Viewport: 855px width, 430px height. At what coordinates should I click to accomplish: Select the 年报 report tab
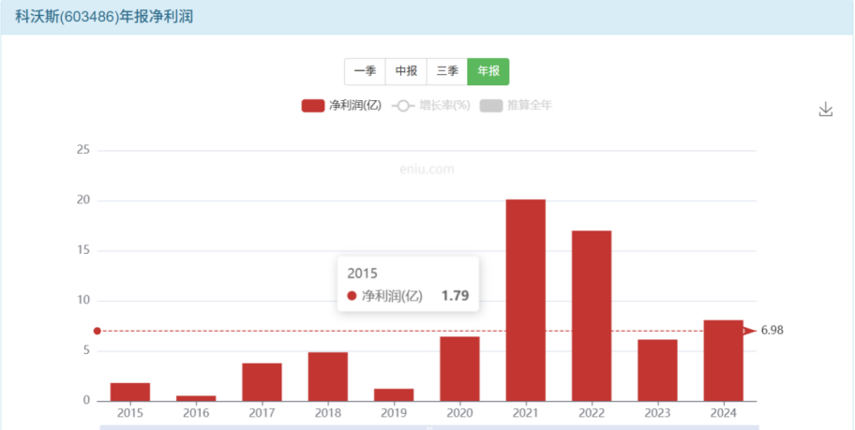(488, 71)
